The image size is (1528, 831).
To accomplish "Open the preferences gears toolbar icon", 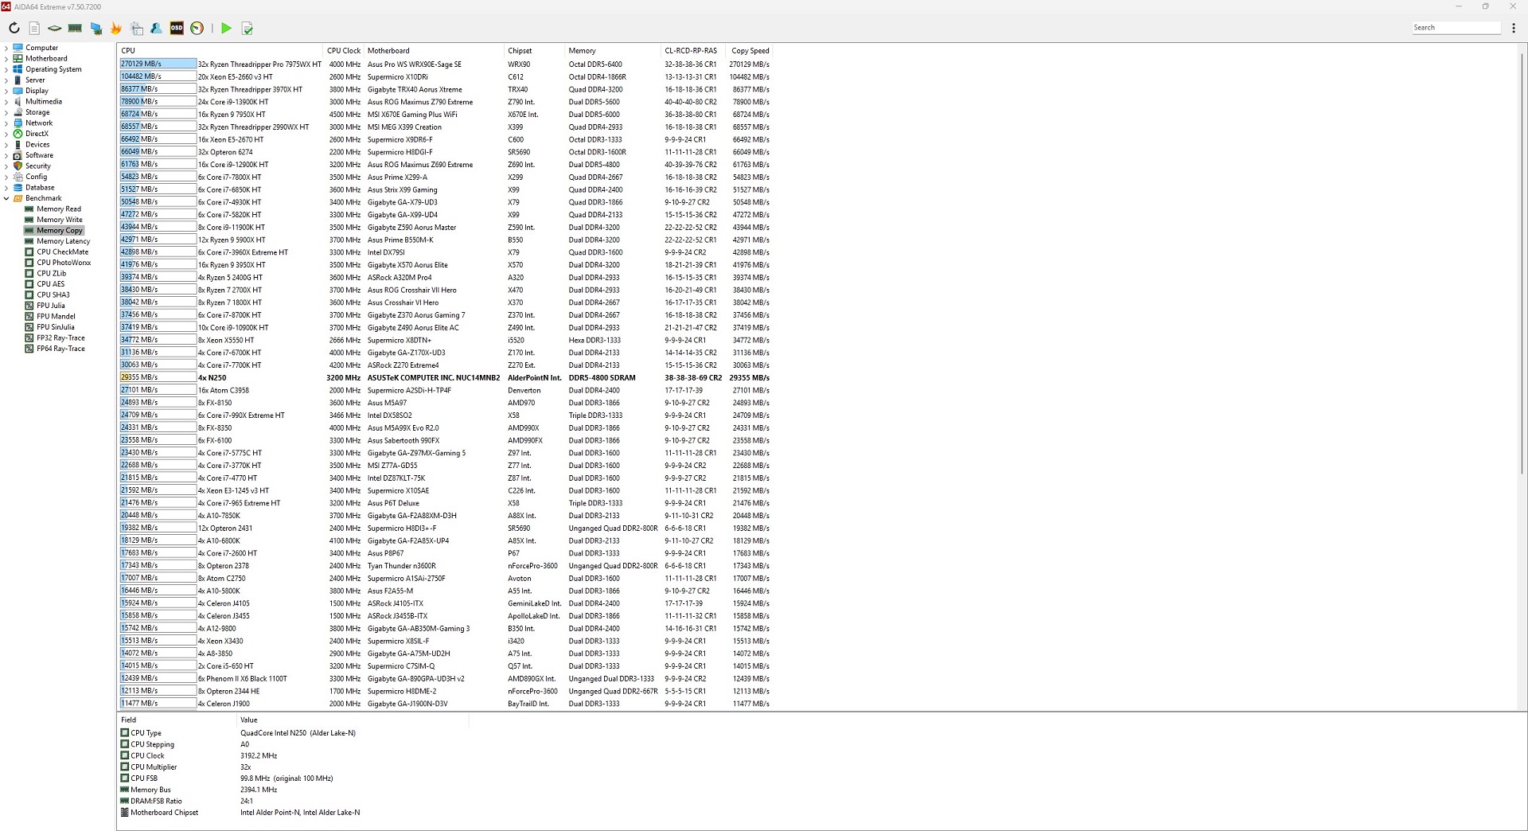I will [x=137, y=28].
